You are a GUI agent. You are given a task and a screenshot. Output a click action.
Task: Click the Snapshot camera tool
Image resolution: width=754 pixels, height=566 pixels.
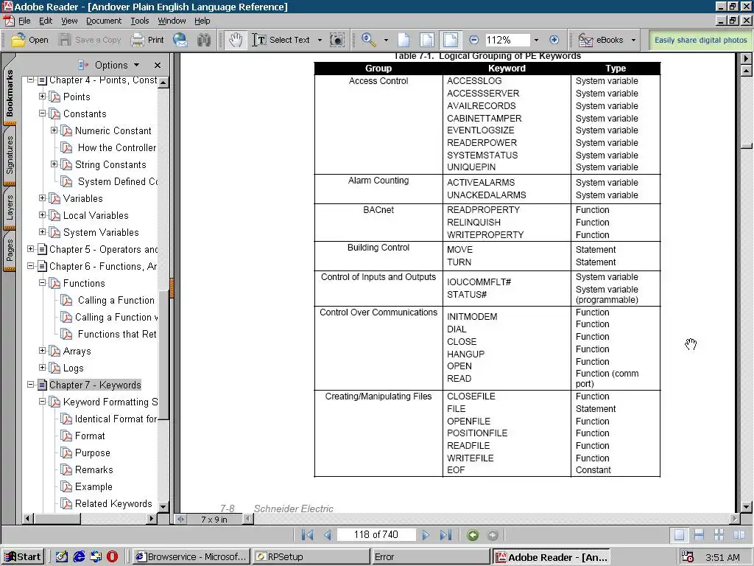pyautogui.click(x=337, y=40)
